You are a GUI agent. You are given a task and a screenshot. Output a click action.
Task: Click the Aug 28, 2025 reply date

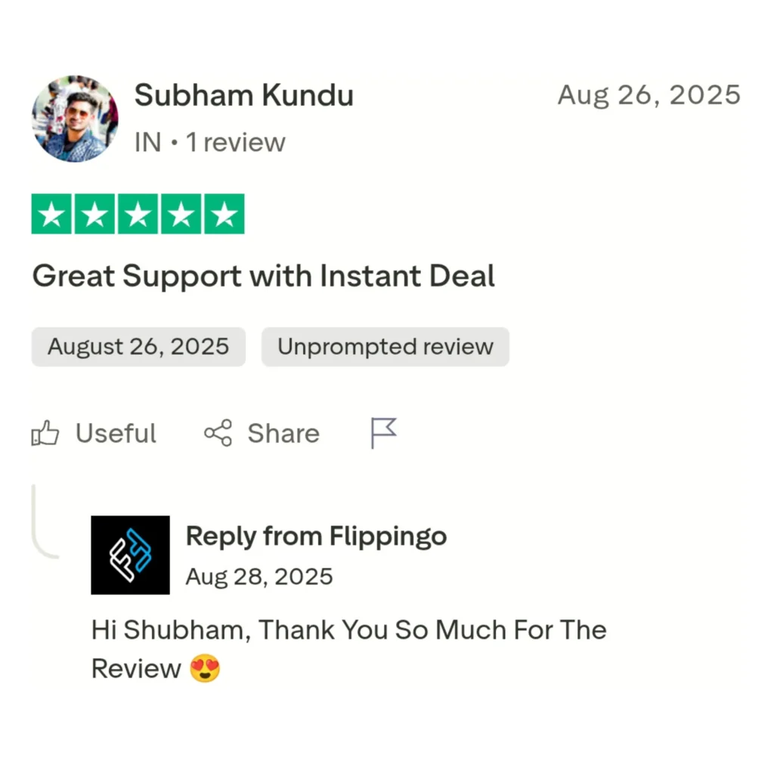(259, 577)
